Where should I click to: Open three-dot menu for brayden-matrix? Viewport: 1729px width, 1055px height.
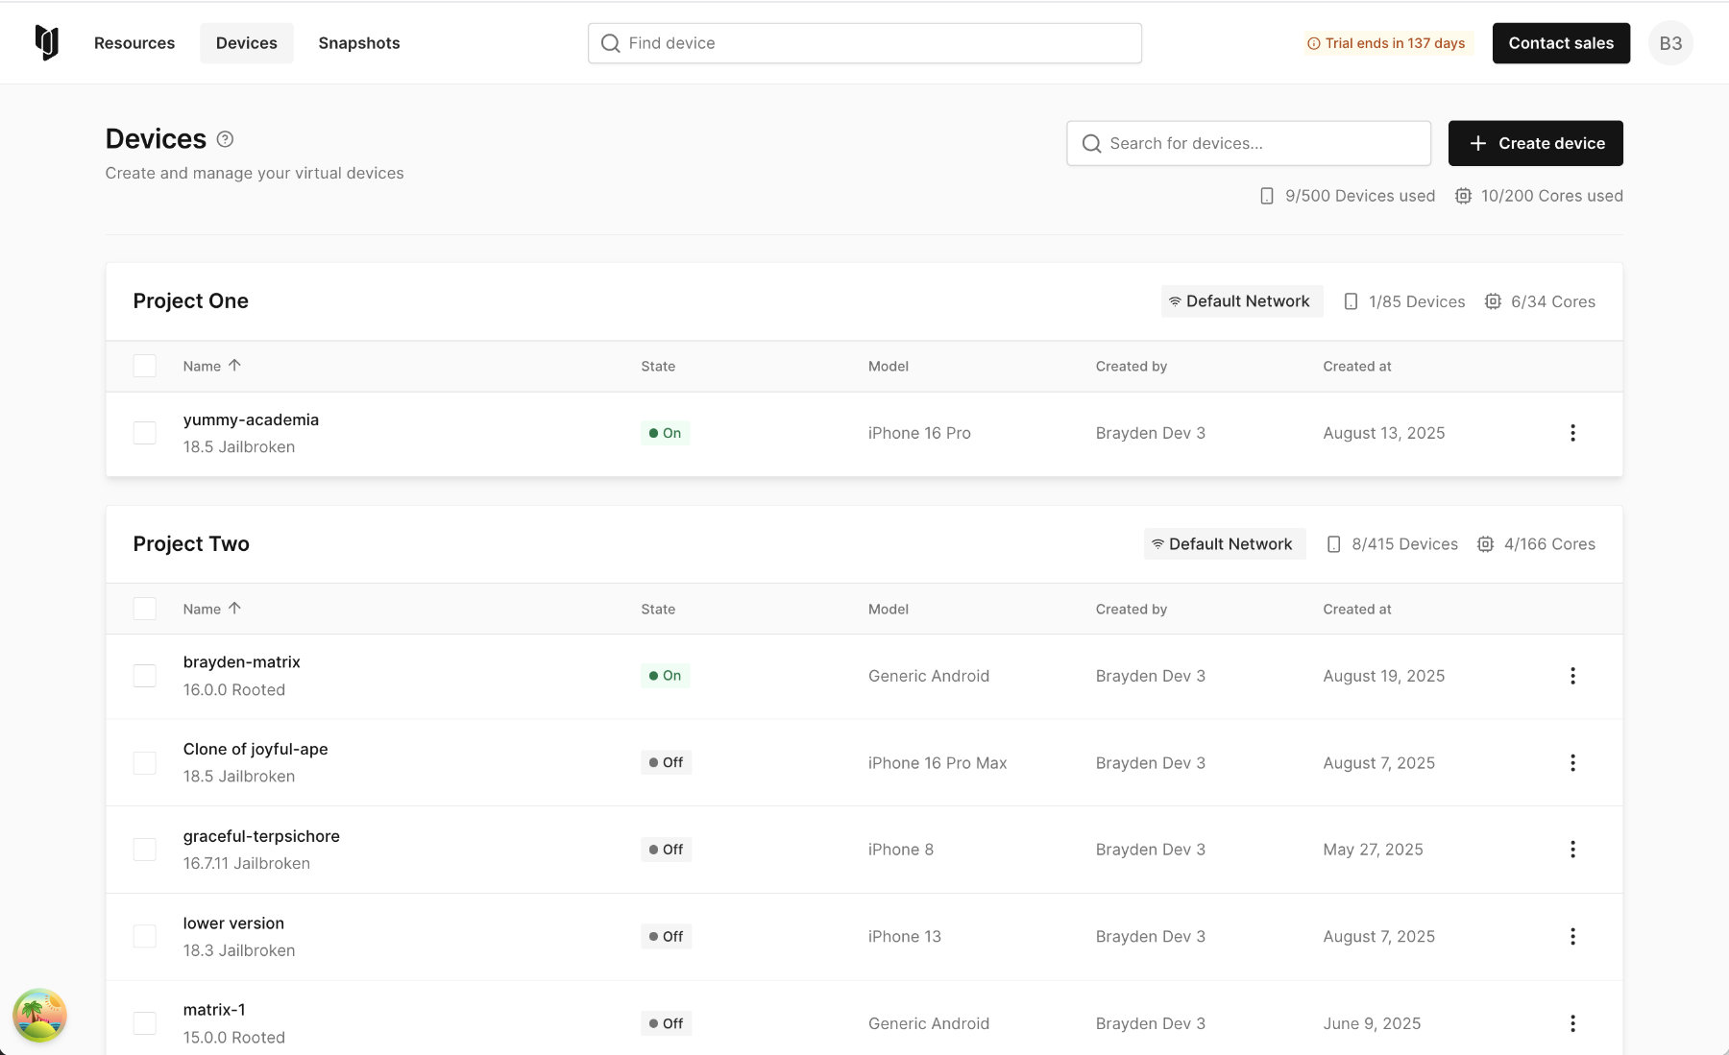pyautogui.click(x=1572, y=676)
